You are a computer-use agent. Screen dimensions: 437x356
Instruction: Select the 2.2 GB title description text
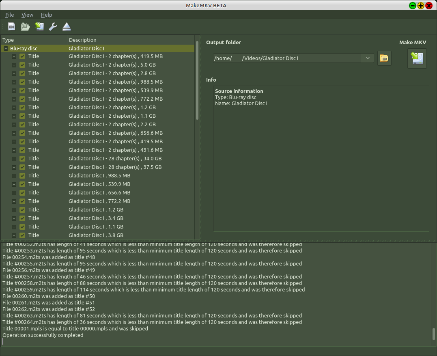112,125
